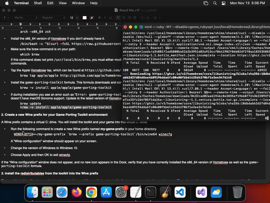Open Control Center in menu bar
This screenshot has height=203, width=270.
224,3
